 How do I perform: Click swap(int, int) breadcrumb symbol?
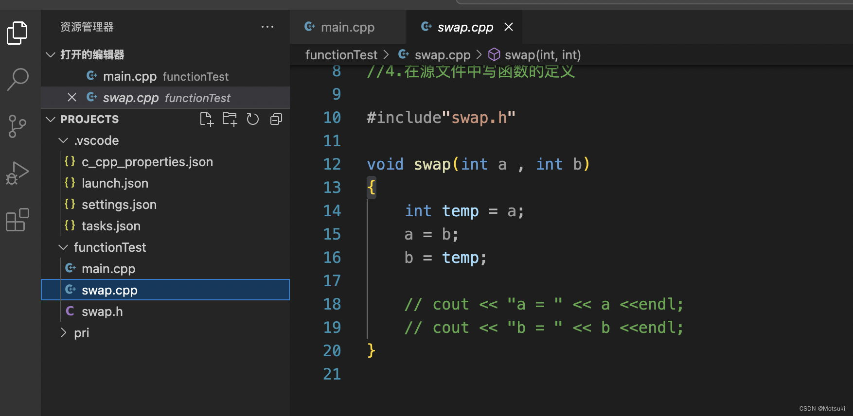point(543,55)
